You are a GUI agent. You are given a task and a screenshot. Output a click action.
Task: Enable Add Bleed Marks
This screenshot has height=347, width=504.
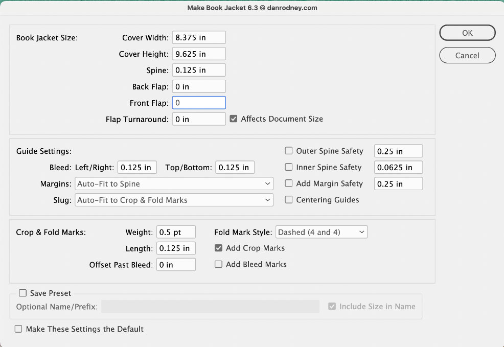[218, 264]
